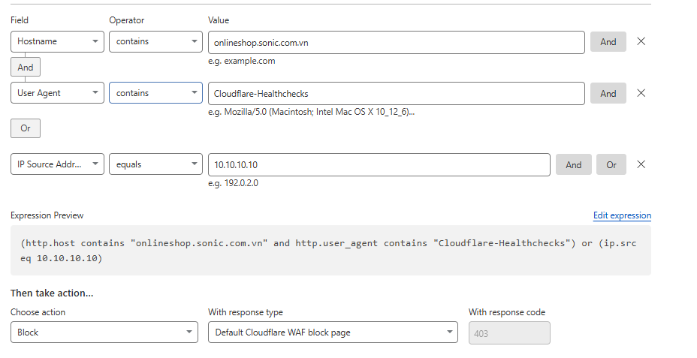Open the User Agent field dropdown

pyautogui.click(x=57, y=94)
